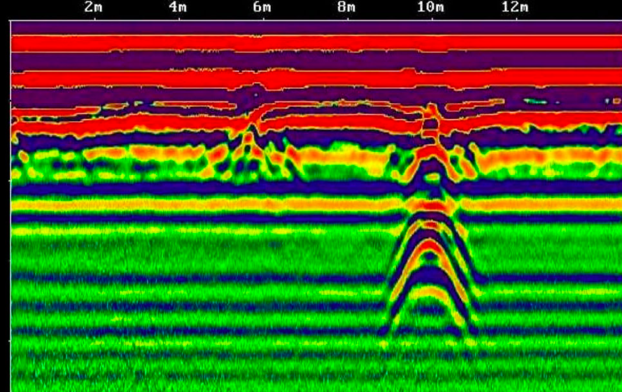The width and height of the screenshot is (622, 392).
Task: Click the 2m distance marker on ruler
Action: point(93,8)
